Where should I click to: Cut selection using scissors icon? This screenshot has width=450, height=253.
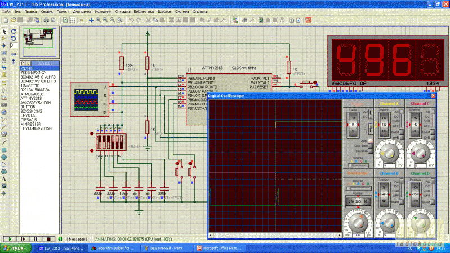pyautogui.click(x=148, y=20)
